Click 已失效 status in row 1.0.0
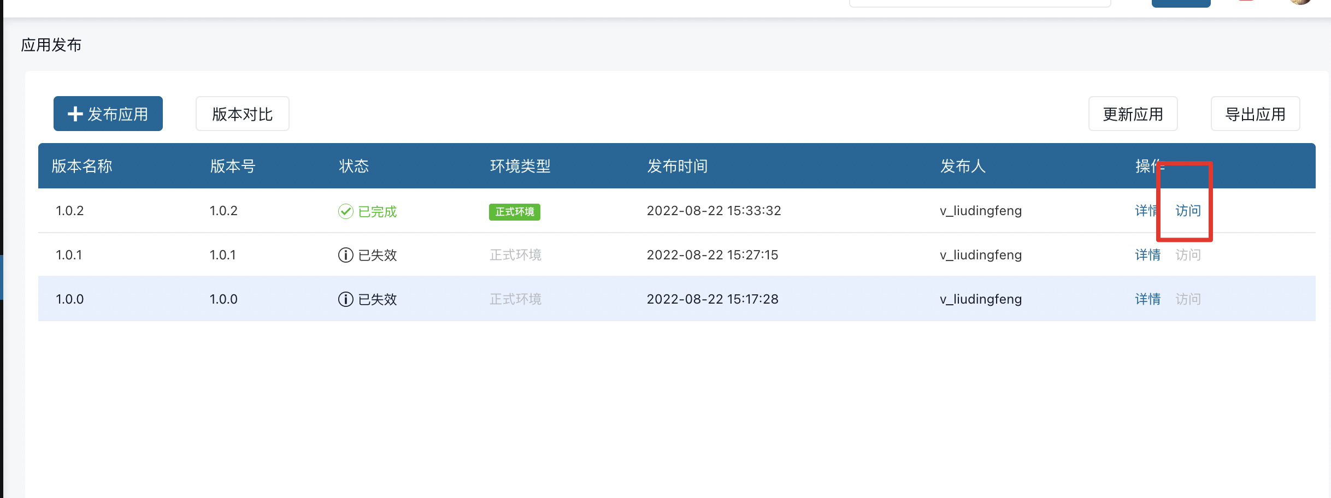 [378, 299]
